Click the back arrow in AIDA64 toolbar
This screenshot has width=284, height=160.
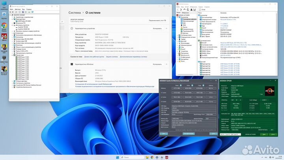[x=177, y=9]
